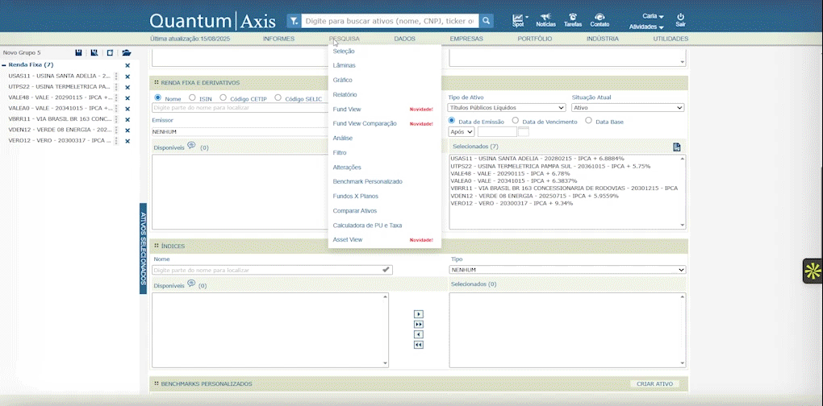This screenshot has height=406, width=823.
Task: Expand the Carla user menu
Action: (x=653, y=16)
